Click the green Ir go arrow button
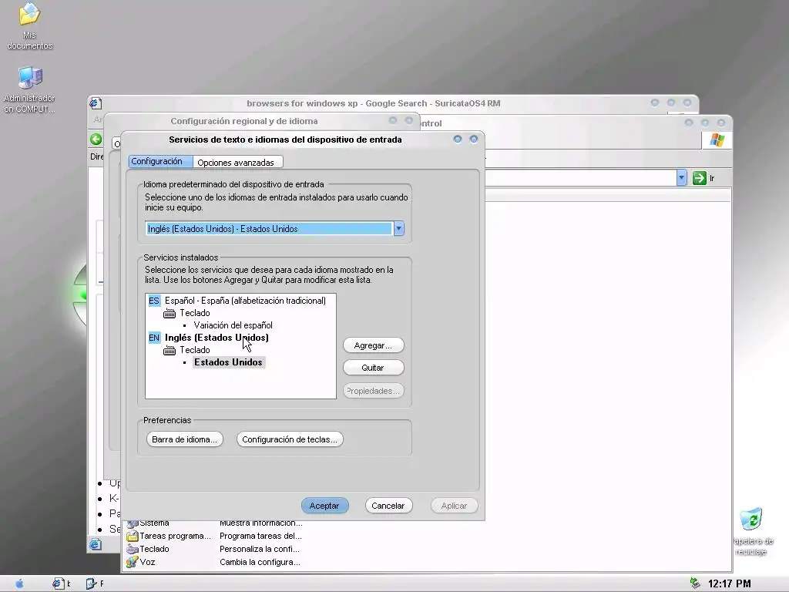 pos(699,178)
